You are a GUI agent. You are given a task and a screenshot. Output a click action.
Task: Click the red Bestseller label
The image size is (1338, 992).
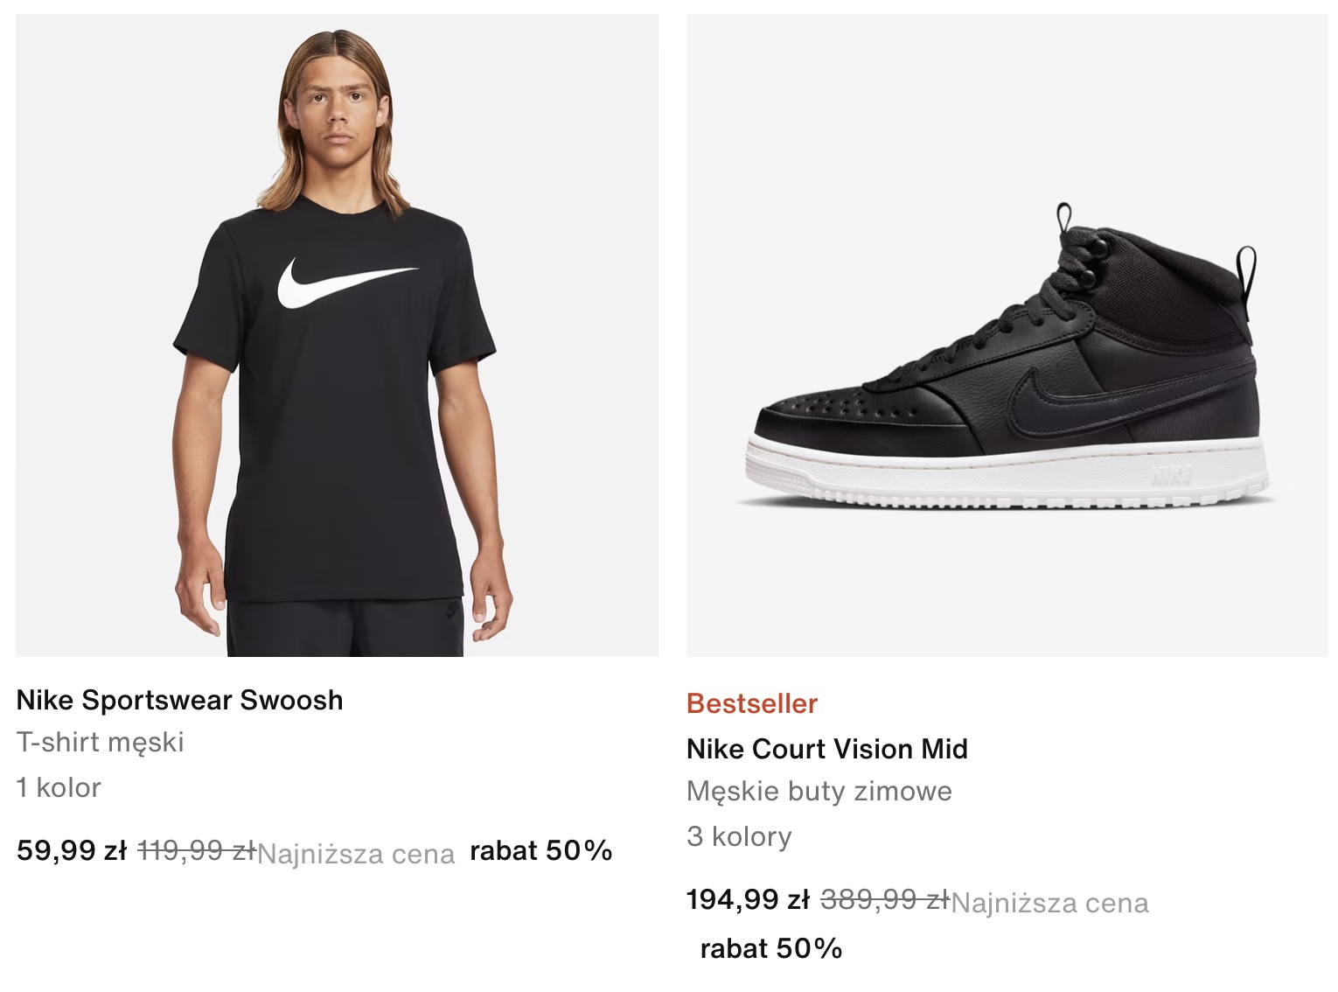[752, 703]
